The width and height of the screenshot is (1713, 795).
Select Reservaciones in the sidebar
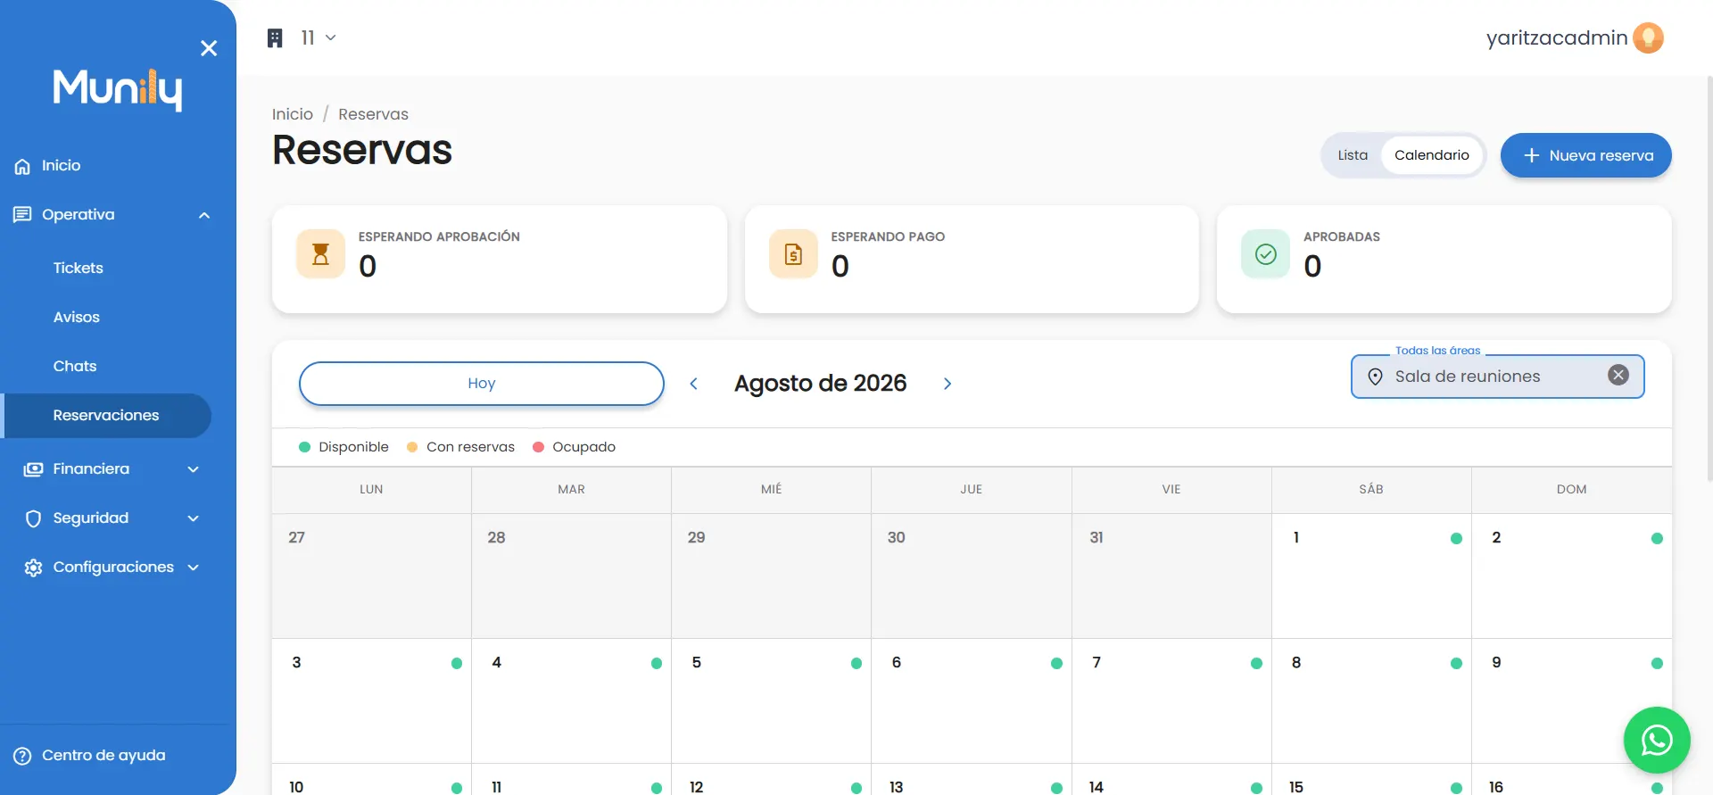pyautogui.click(x=107, y=416)
